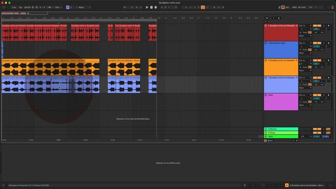Image resolution: width=336 pixels, height=189 pixels.
Task: Click the tempo nudge up button
Action: click(36, 7)
